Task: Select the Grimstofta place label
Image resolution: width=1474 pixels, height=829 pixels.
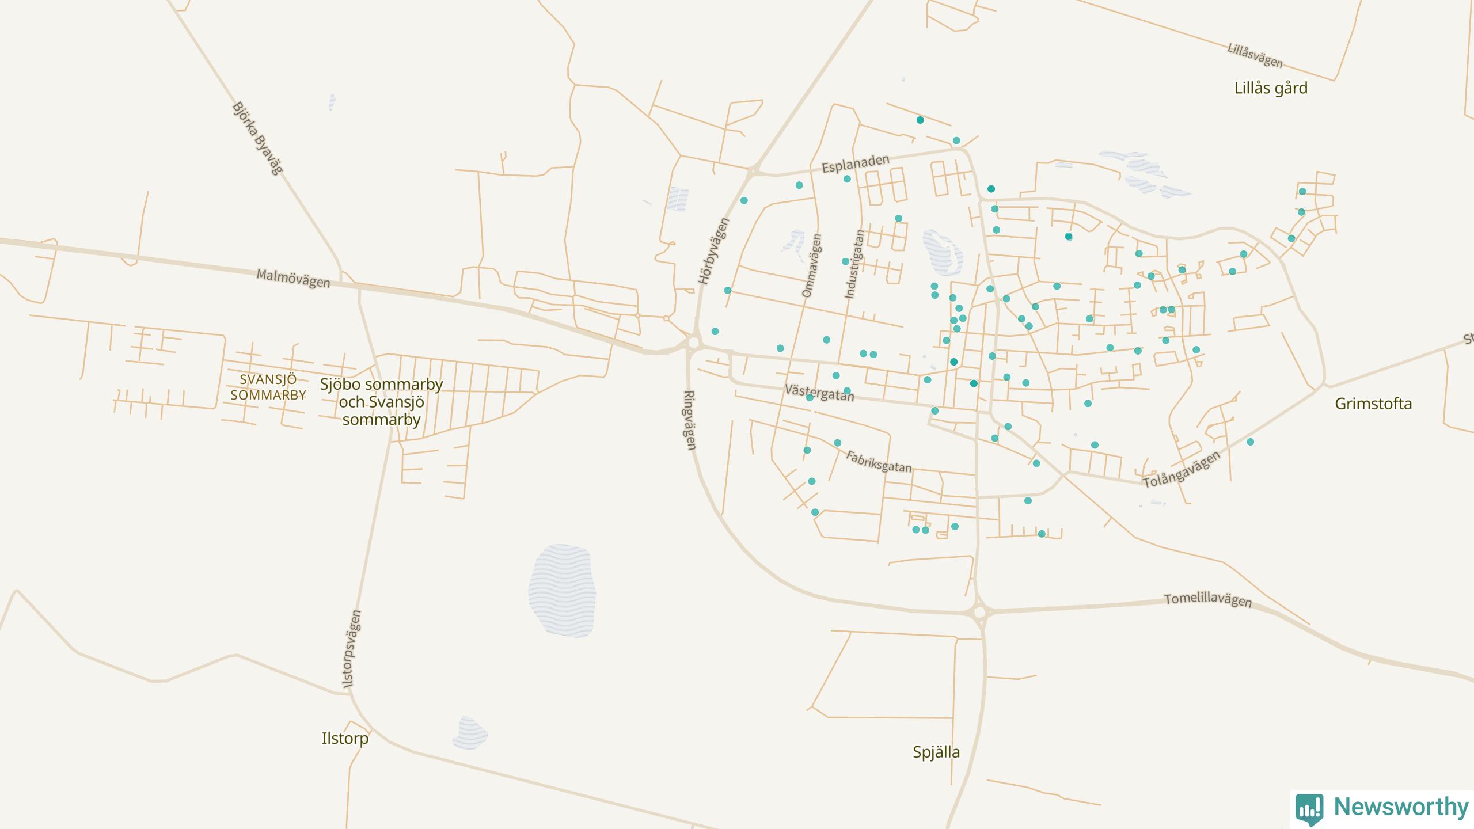Action: [x=1373, y=404]
